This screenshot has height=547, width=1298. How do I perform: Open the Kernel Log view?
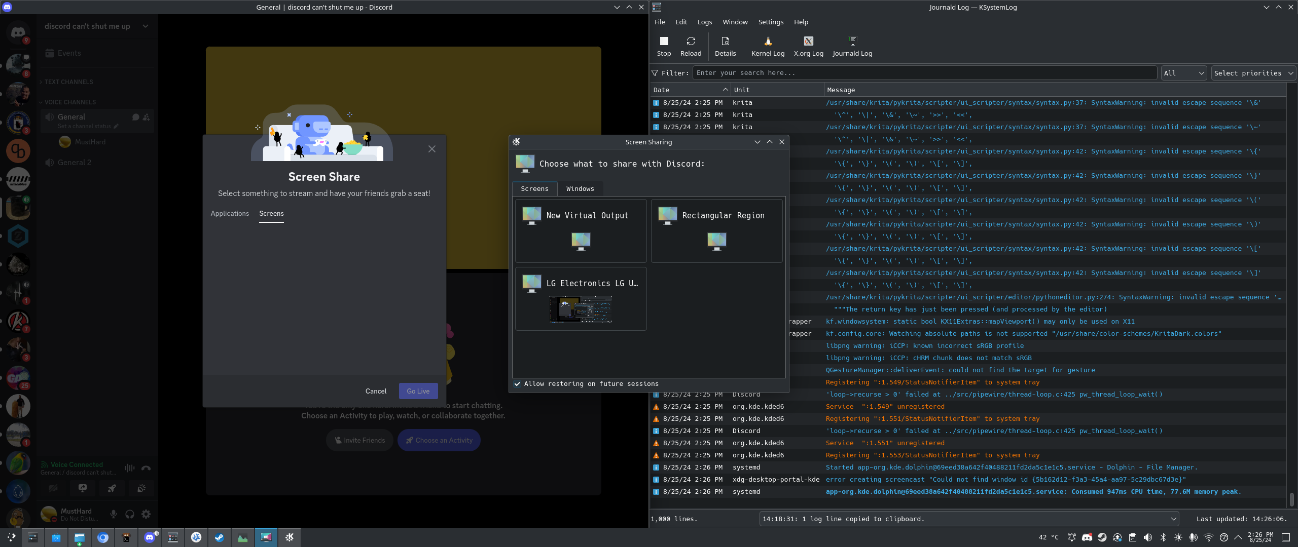[x=768, y=47]
